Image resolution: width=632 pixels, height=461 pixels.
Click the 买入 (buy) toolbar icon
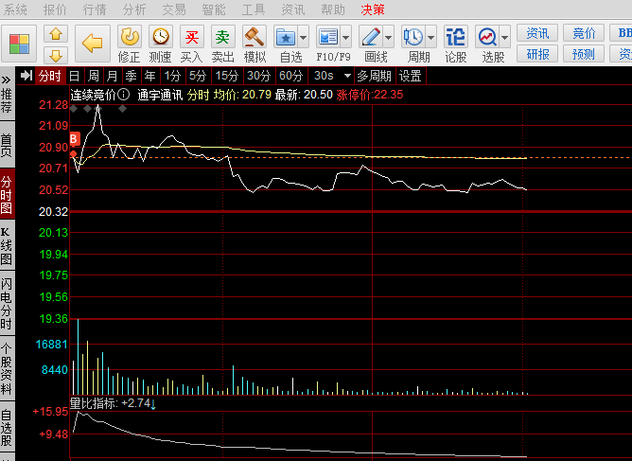192,38
